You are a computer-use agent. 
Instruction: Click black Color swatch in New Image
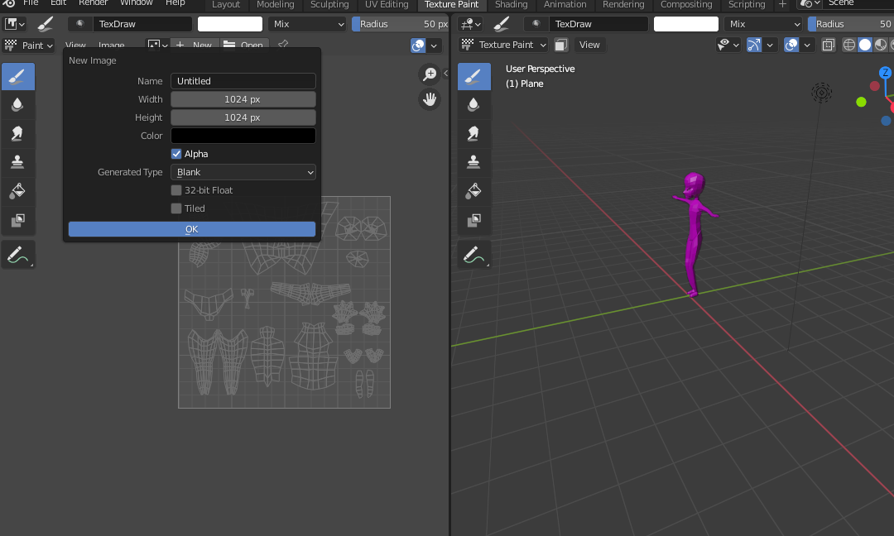(243, 136)
